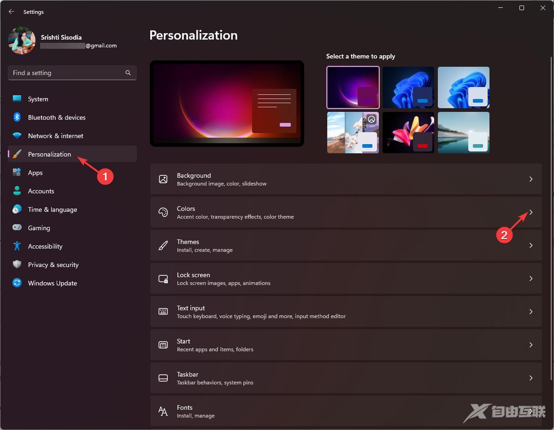Open Colors via its chevron arrow
This screenshot has width=554, height=430.
click(531, 212)
